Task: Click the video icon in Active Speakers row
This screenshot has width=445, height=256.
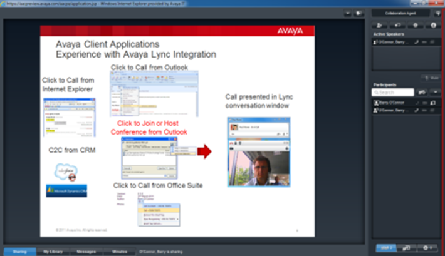Action: click(432, 42)
